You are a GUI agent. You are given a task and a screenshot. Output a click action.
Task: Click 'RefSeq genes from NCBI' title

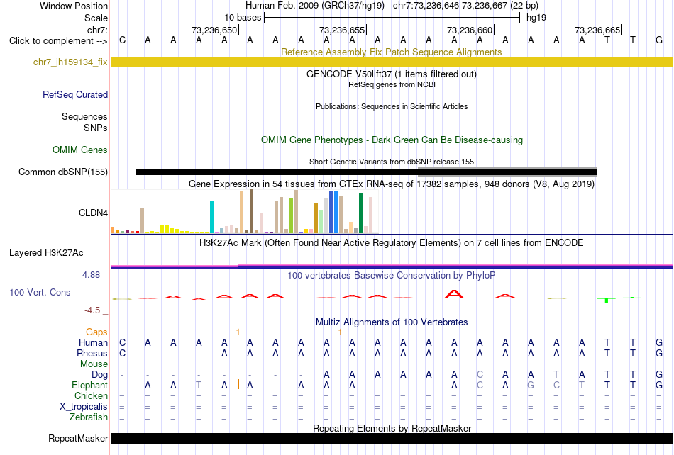click(x=392, y=84)
